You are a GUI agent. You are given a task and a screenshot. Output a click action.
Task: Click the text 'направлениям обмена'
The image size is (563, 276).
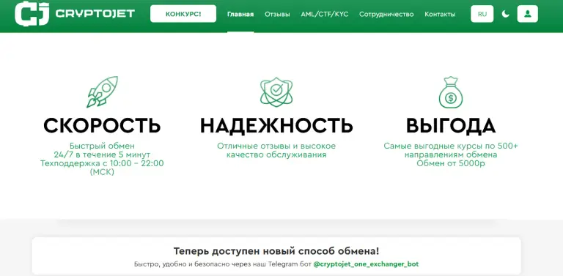[451, 155]
